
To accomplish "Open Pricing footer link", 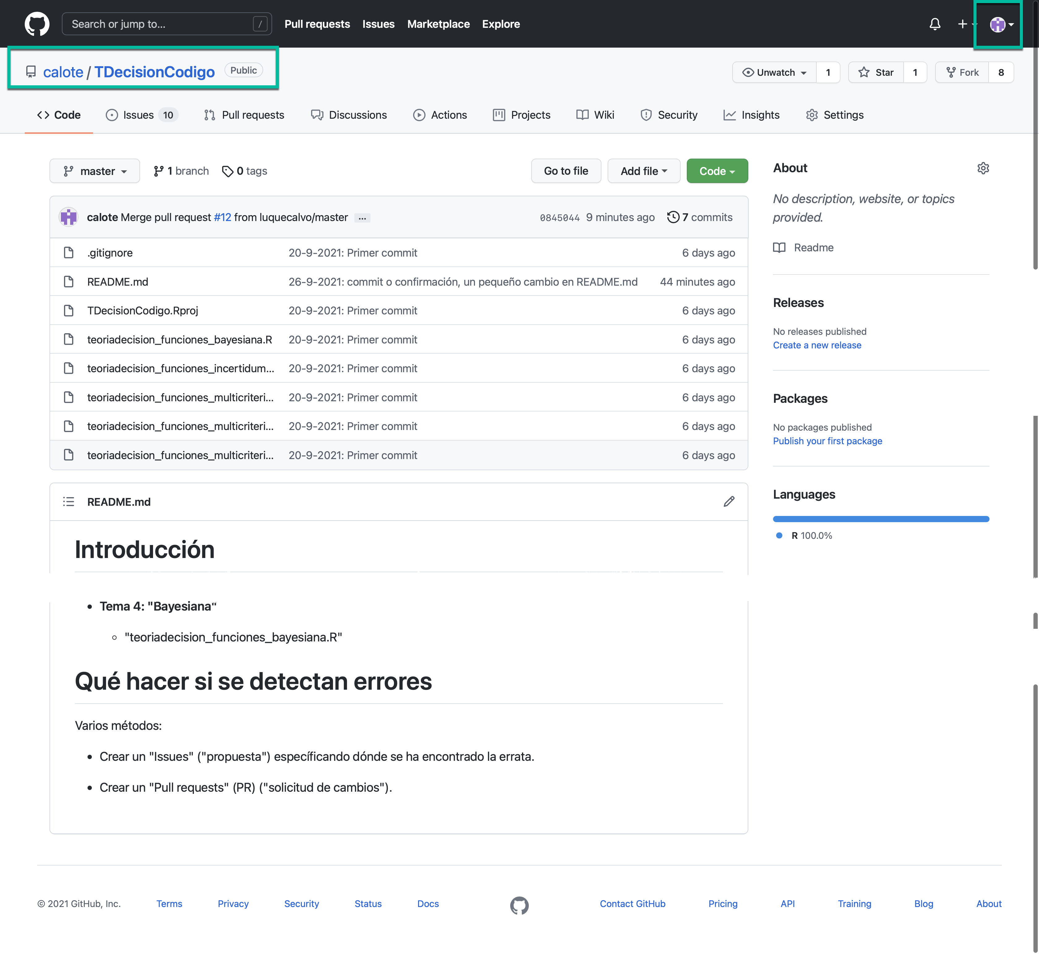I will (x=722, y=903).
